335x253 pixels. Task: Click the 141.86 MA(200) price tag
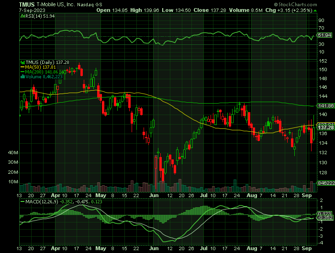click(326, 105)
